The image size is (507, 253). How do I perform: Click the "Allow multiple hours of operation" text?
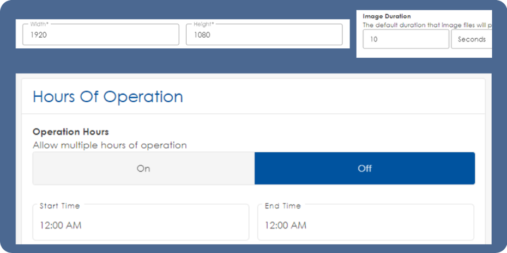110,145
